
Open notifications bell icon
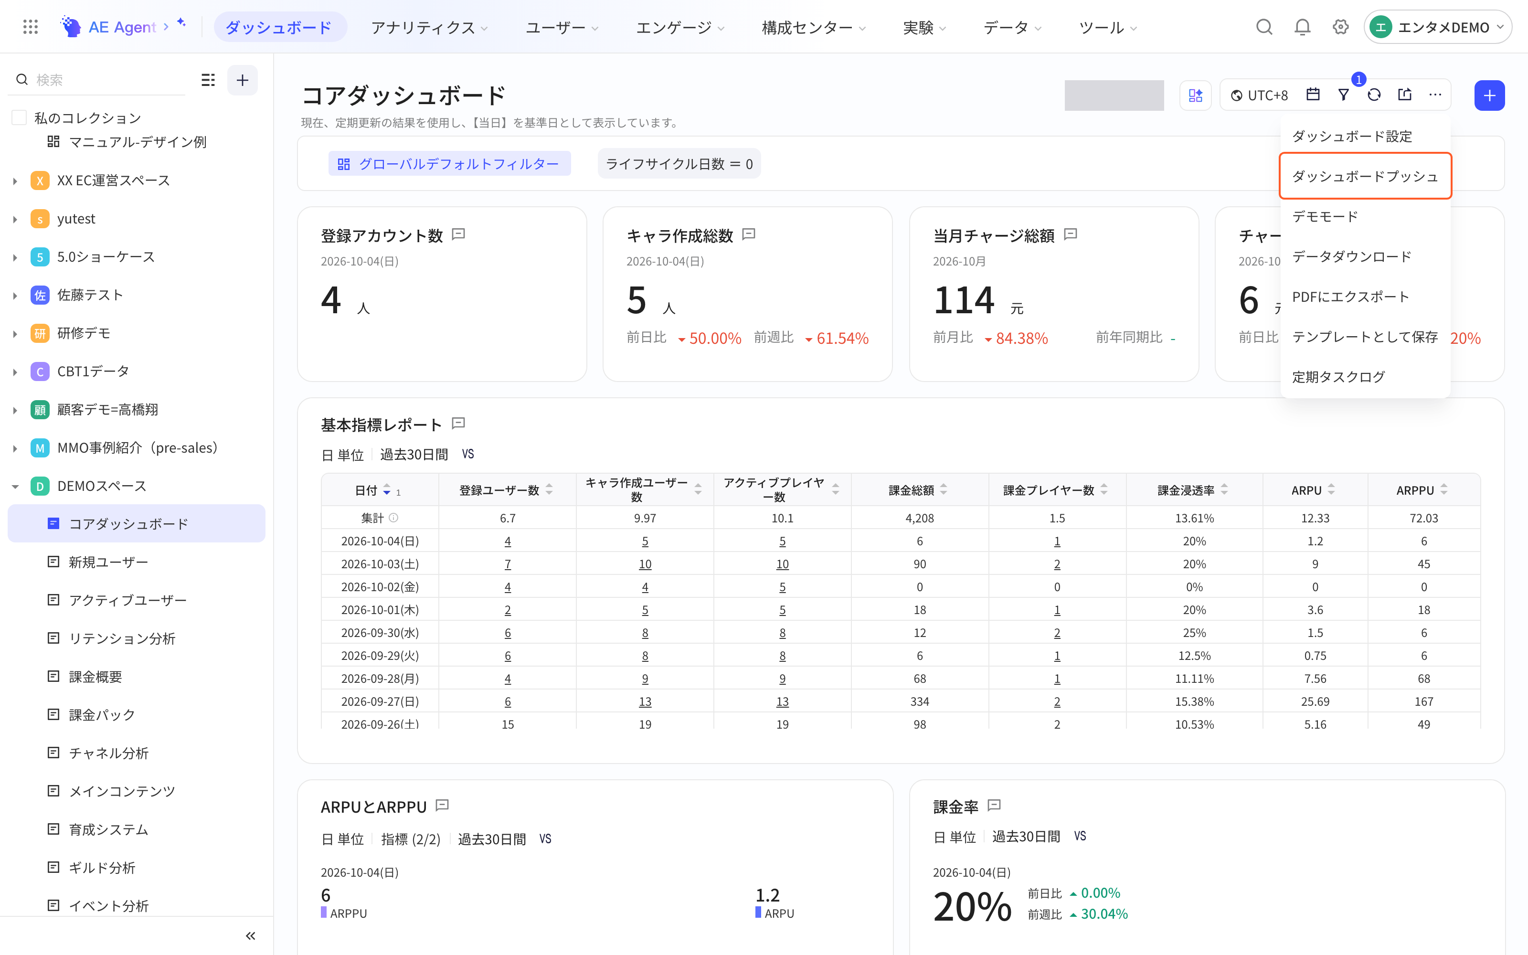pos(1302,27)
